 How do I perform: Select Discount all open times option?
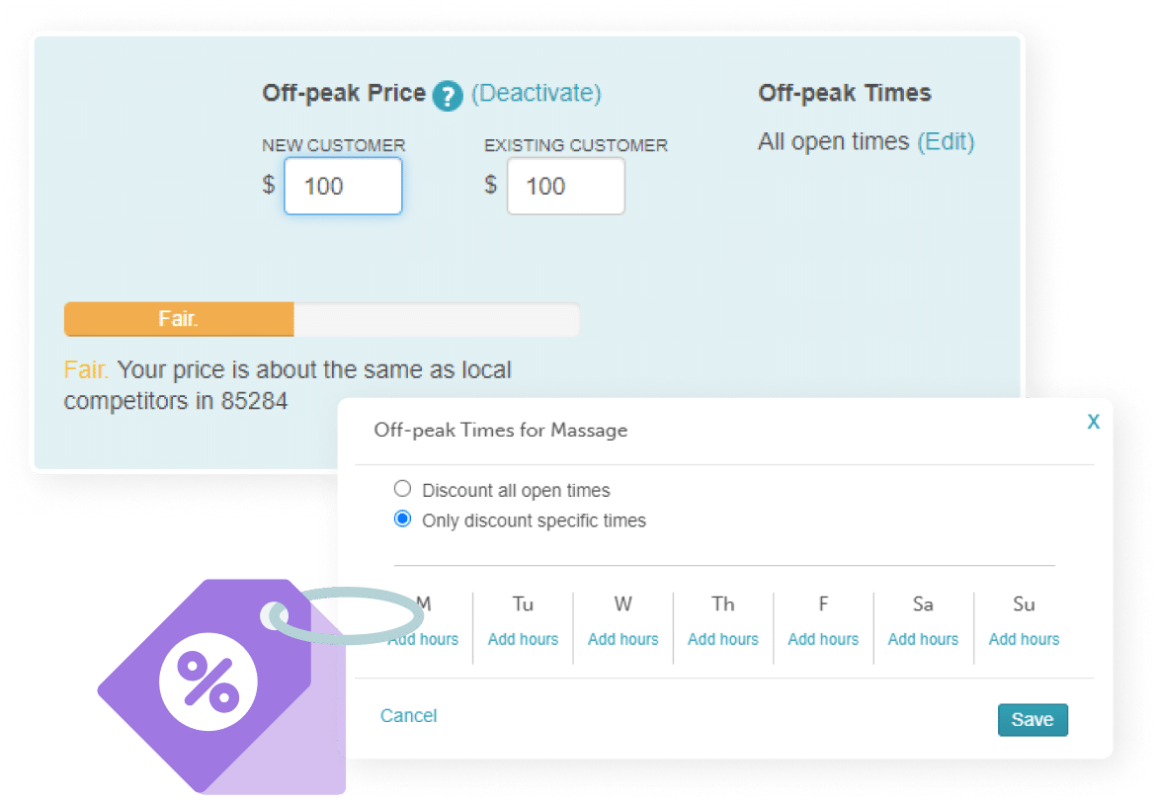click(402, 489)
